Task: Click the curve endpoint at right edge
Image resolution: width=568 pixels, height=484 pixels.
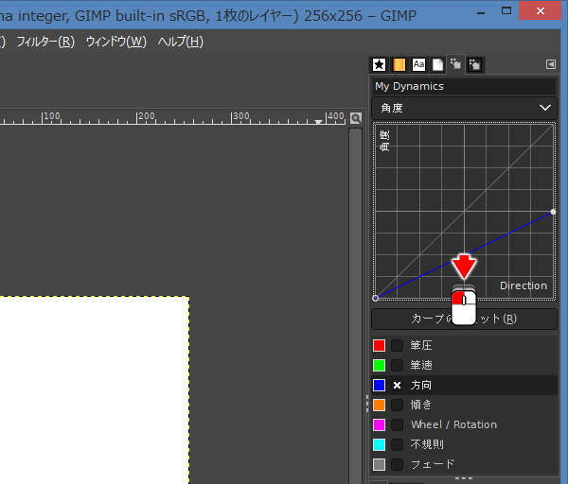Action: tap(553, 211)
